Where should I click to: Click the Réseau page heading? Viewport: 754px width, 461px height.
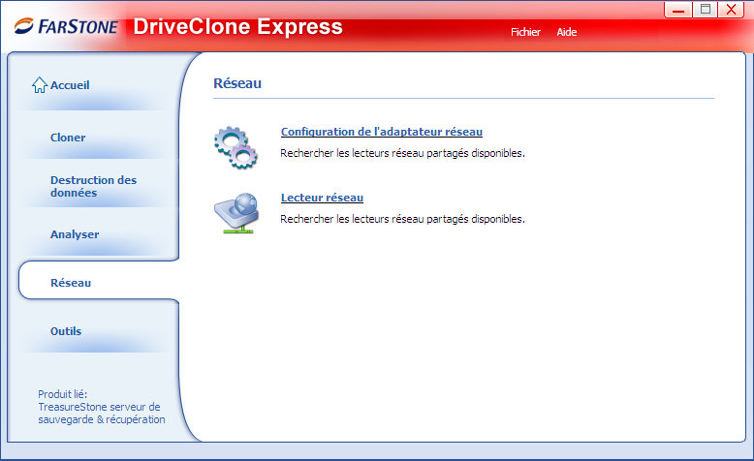pos(237,83)
